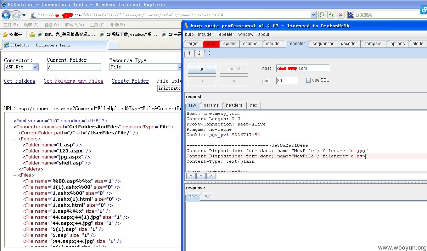Click the IE back navigation arrow
The image size is (427, 251).
pos(6,15)
